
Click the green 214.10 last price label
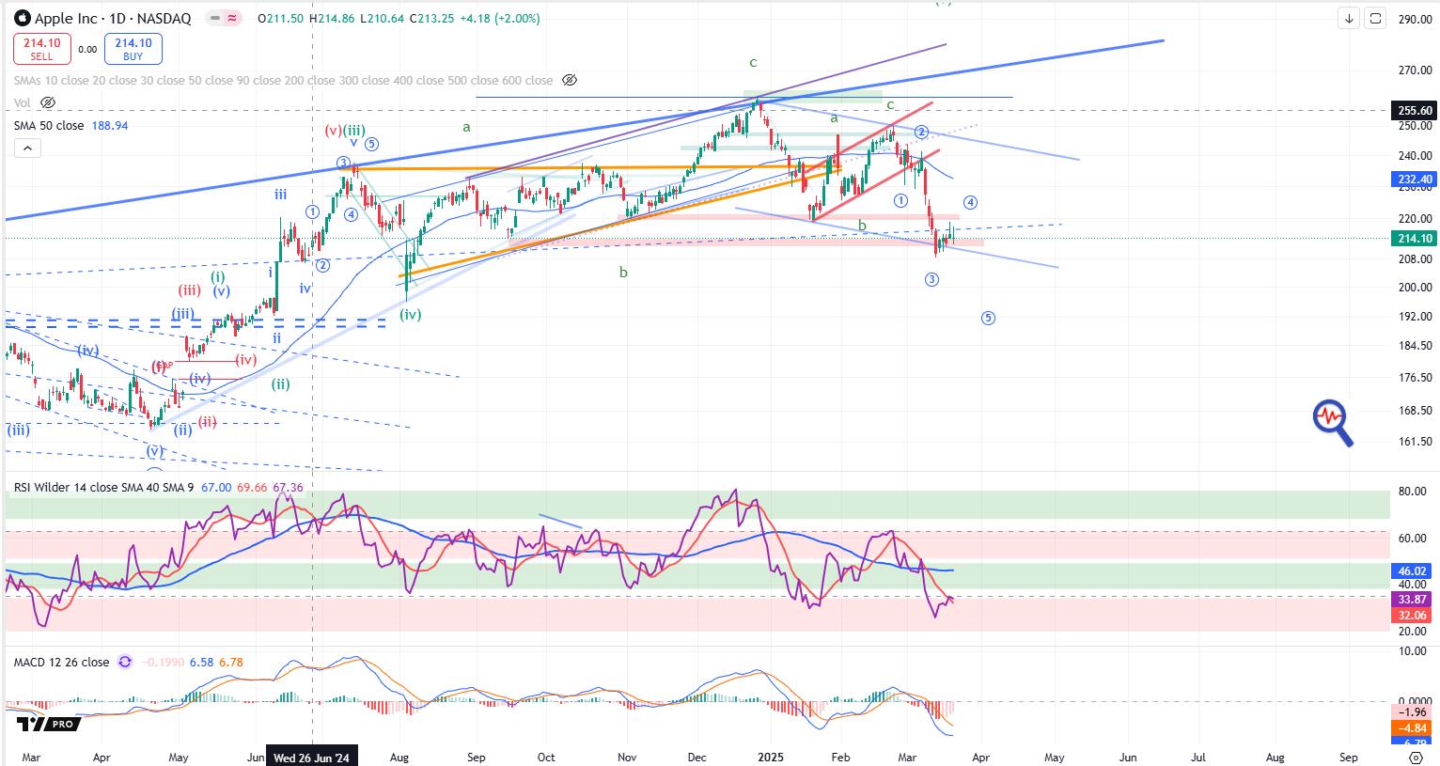[x=1413, y=239]
